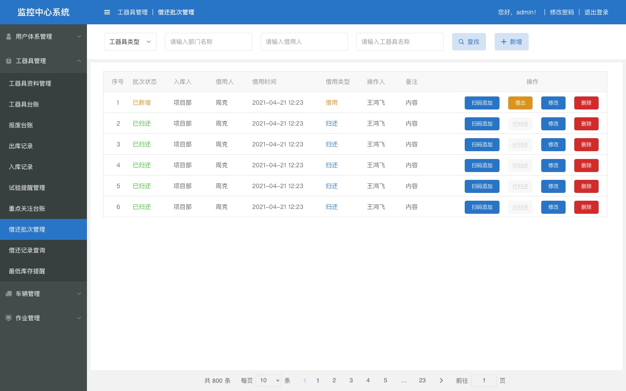Click the 批次状态 column header
The height and width of the screenshot is (391, 626).
[145, 82]
